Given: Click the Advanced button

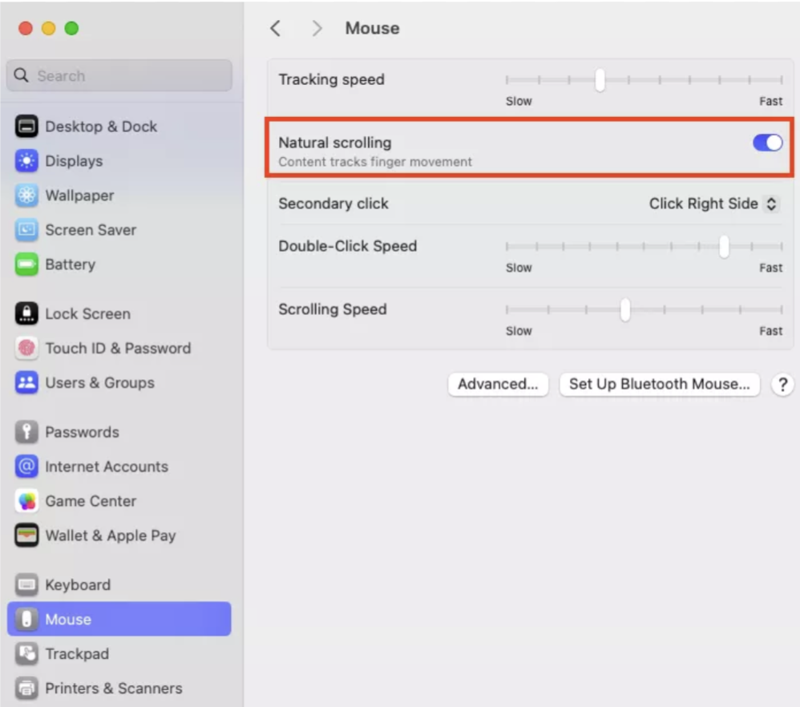Looking at the screenshot, I should click(x=498, y=385).
